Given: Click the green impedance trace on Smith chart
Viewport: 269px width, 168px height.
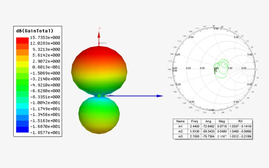Looking at the screenshot, I should (221, 68).
